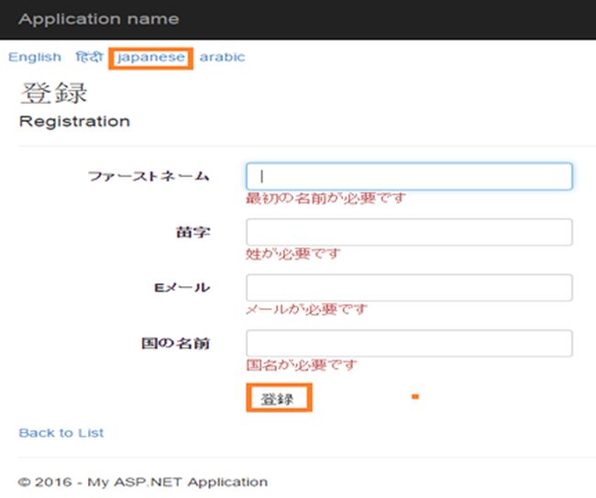Go Back to List

click(61, 433)
